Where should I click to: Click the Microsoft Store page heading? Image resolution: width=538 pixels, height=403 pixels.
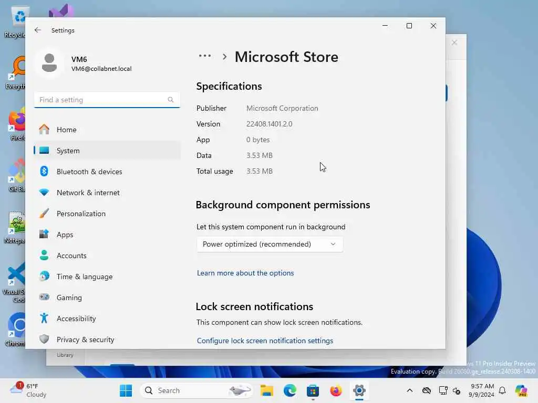click(286, 57)
